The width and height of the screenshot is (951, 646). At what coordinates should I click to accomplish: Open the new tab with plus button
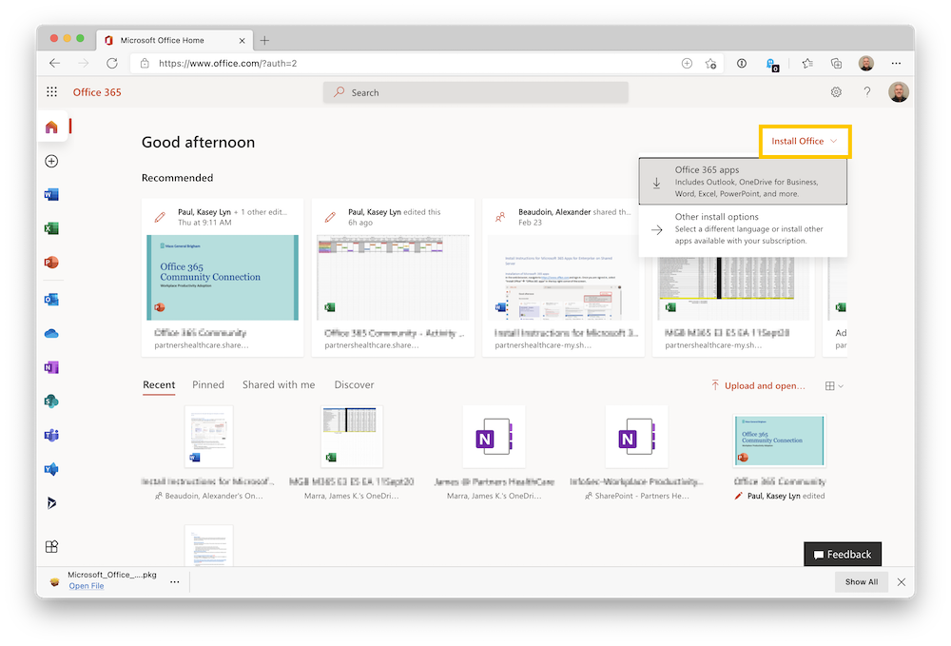(264, 41)
